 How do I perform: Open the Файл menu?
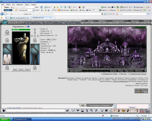(3, 5)
